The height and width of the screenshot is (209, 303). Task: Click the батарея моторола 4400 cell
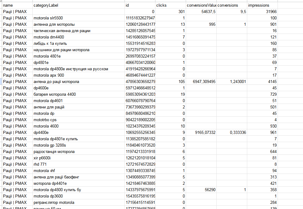(x=78, y=95)
